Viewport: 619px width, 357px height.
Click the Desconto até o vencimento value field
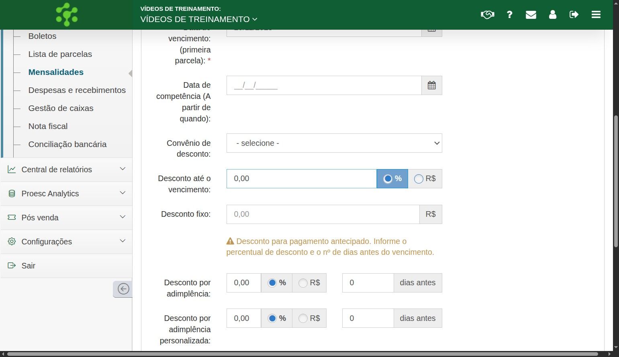click(x=302, y=179)
